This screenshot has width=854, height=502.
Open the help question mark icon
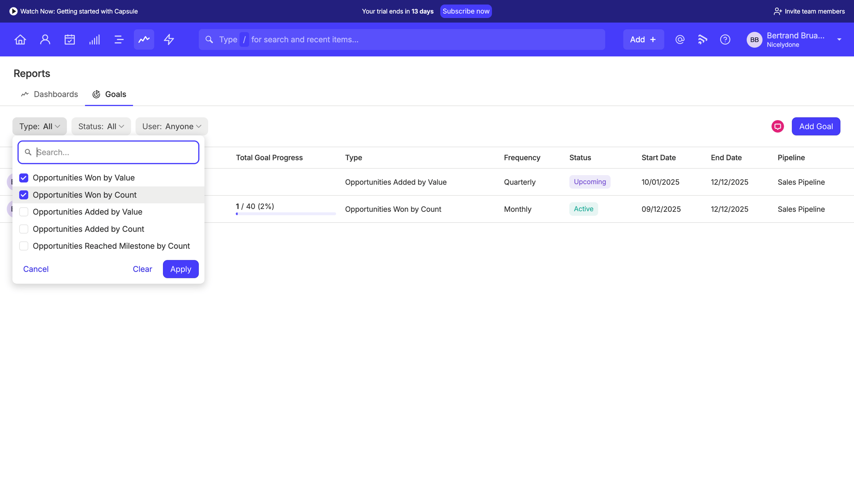[x=725, y=39]
